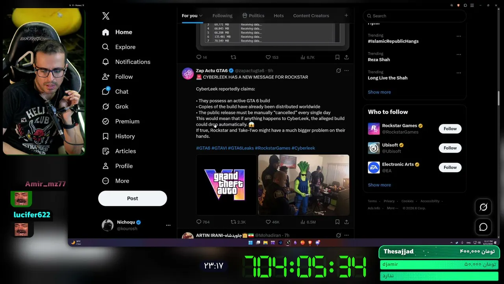Ask Grok about the Zap Actu GTA6 post
This screenshot has width=504, height=284.
338,71
